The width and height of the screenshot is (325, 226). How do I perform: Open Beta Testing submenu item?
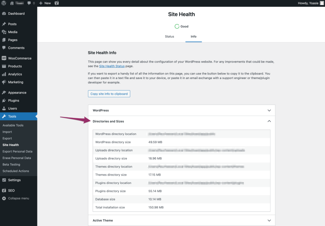(x=11, y=164)
